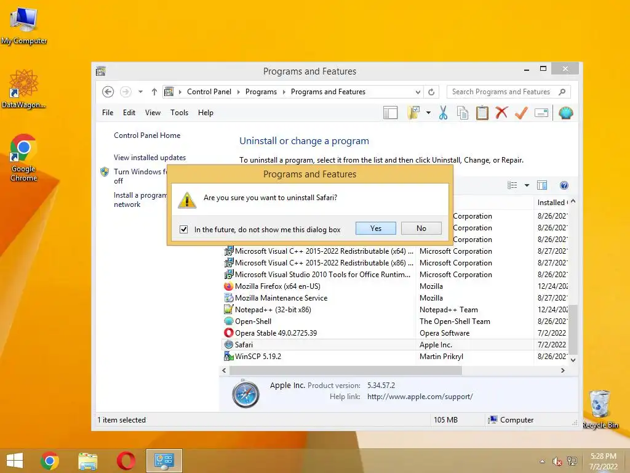Expand the address bar history dropdown
Image resolution: width=630 pixels, height=473 pixels.
tap(418, 92)
